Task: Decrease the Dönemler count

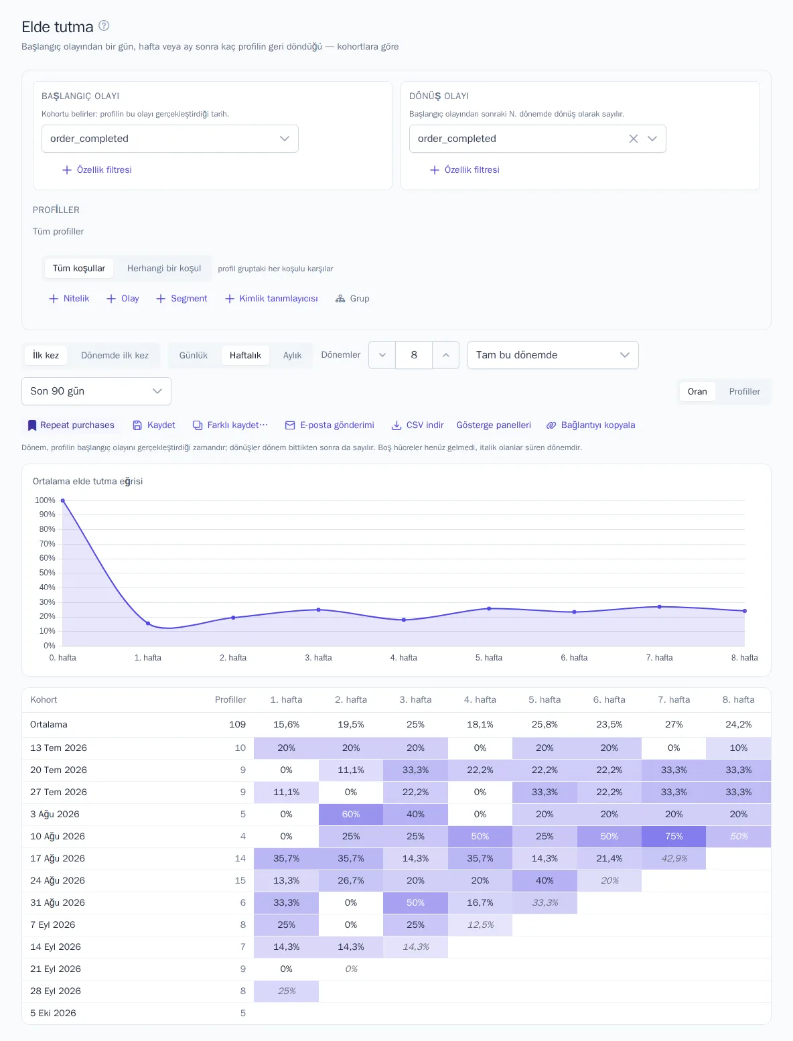Action: point(382,355)
